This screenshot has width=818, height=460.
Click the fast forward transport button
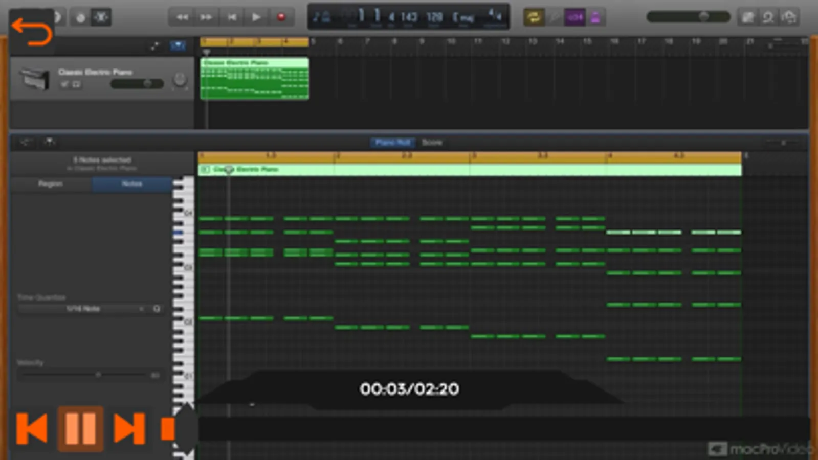(x=206, y=17)
